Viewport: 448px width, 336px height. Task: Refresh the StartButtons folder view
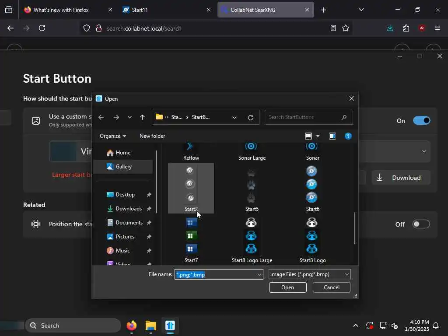tap(251, 117)
